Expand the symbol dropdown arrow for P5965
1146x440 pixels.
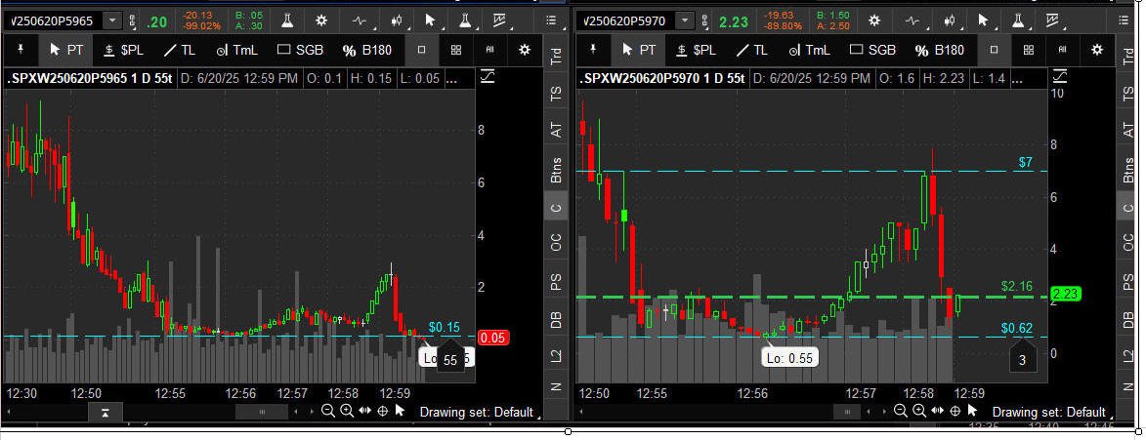113,20
